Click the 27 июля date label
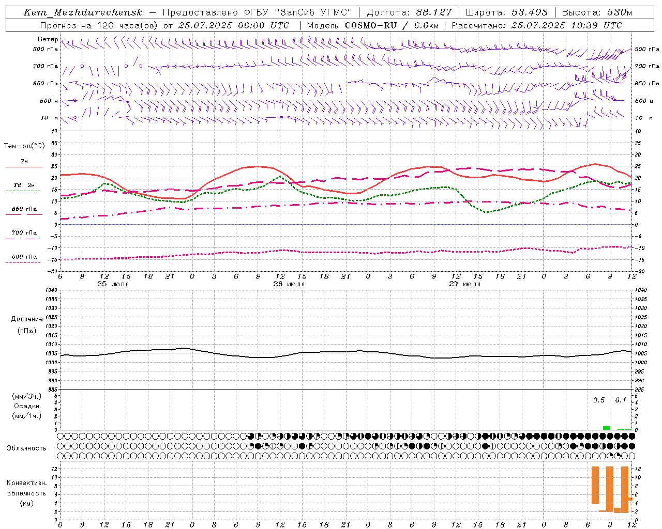 coord(464,284)
